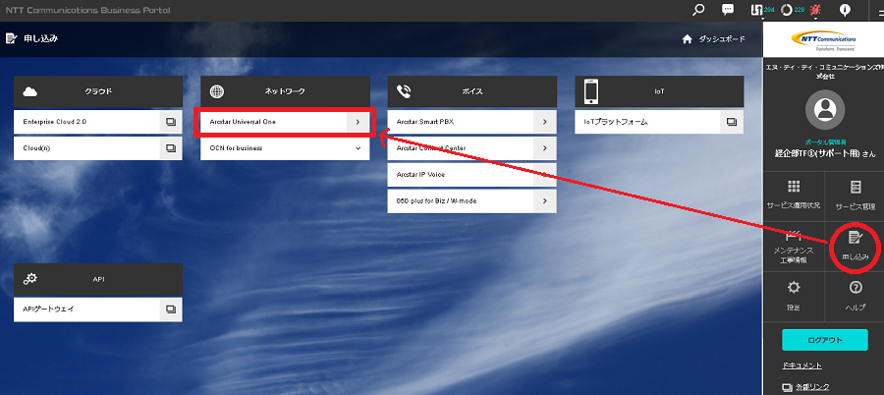
Task: Expand the Arcstar Smart PBX arrow
Action: [x=544, y=122]
